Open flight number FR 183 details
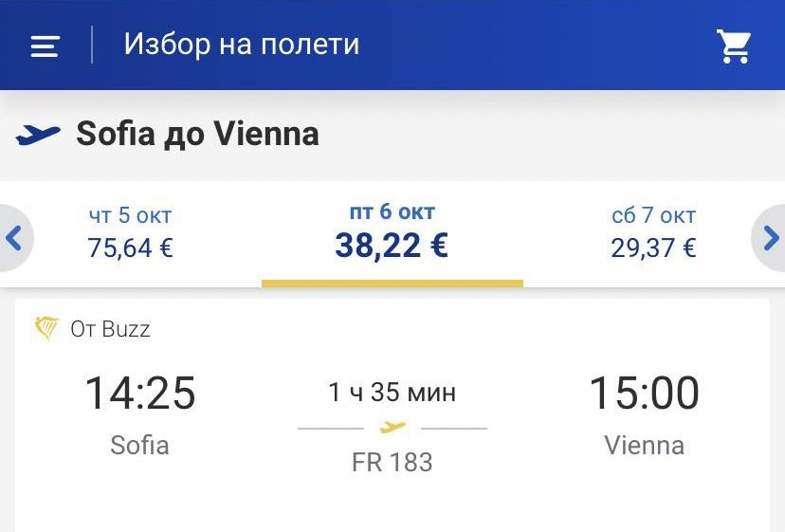Viewport: 785px width, 532px height. 392,463
